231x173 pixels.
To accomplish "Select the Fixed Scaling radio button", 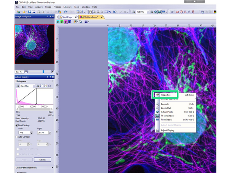I will (x=17, y=125).
